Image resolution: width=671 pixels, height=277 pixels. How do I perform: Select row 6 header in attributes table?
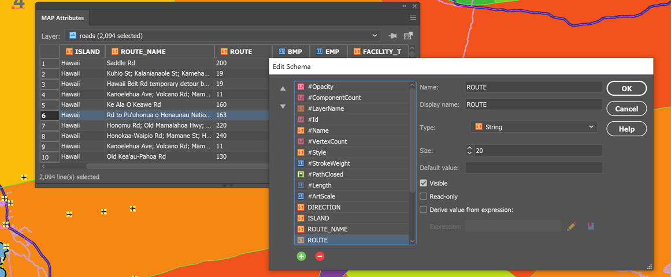tap(50, 115)
